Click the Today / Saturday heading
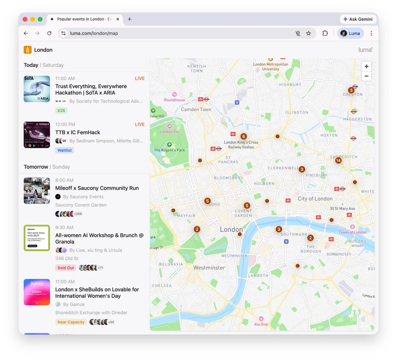Image resolution: width=397 pixels, height=359 pixels. pos(44,65)
